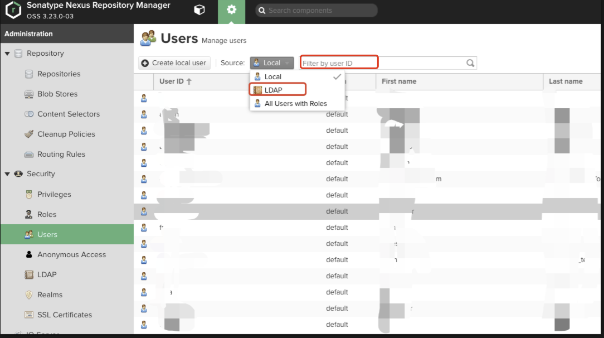Collapse the Repository tree section
Screen dimensions: 604x338
coord(7,54)
